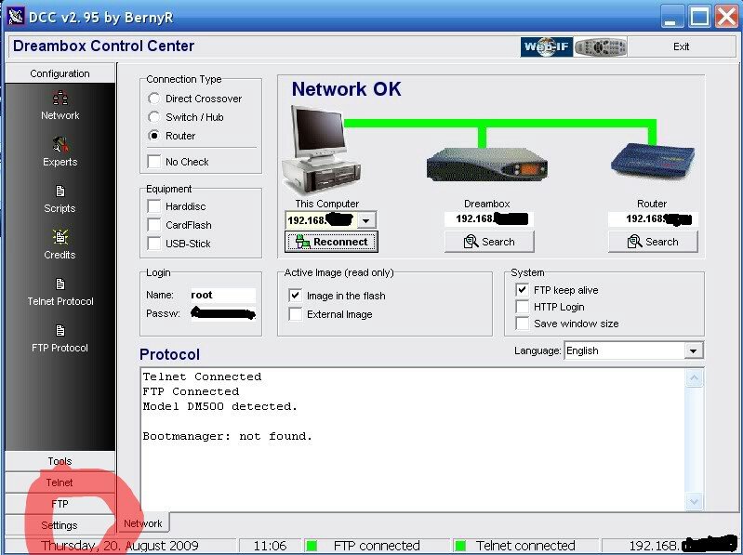Viewport: 743px width, 555px height.
Task: Launch the Web-IF globe icon
Action: tap(547, 46)
